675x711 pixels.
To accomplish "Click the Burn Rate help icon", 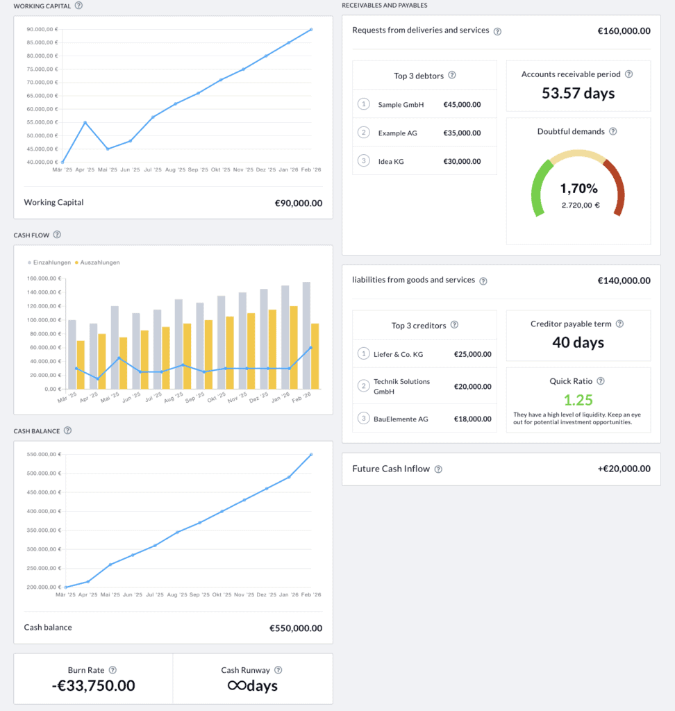I will click(x=113, y=670).
